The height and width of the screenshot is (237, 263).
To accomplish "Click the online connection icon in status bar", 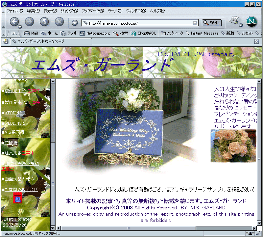I will (250, 233).
